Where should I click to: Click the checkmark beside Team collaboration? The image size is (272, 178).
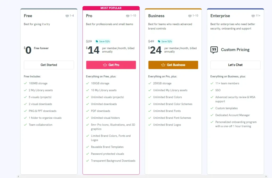(25, 125)
